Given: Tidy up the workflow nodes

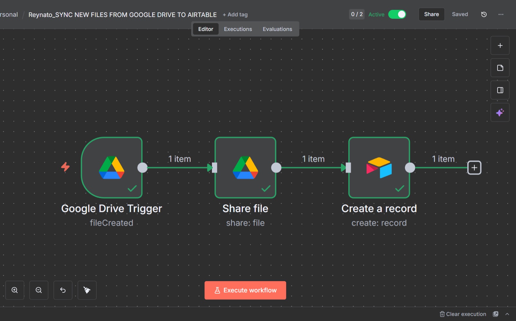Looking at the screenshot, I should pos(87,290).
